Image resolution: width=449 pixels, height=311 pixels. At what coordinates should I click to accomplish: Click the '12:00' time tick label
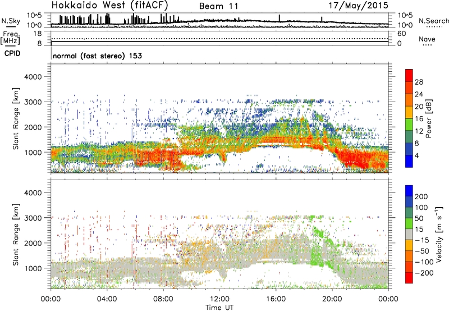tap(219, 299)
